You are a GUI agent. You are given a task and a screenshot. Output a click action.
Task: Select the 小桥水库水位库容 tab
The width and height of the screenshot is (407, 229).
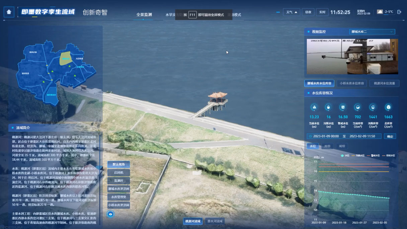tap(351, 83)
